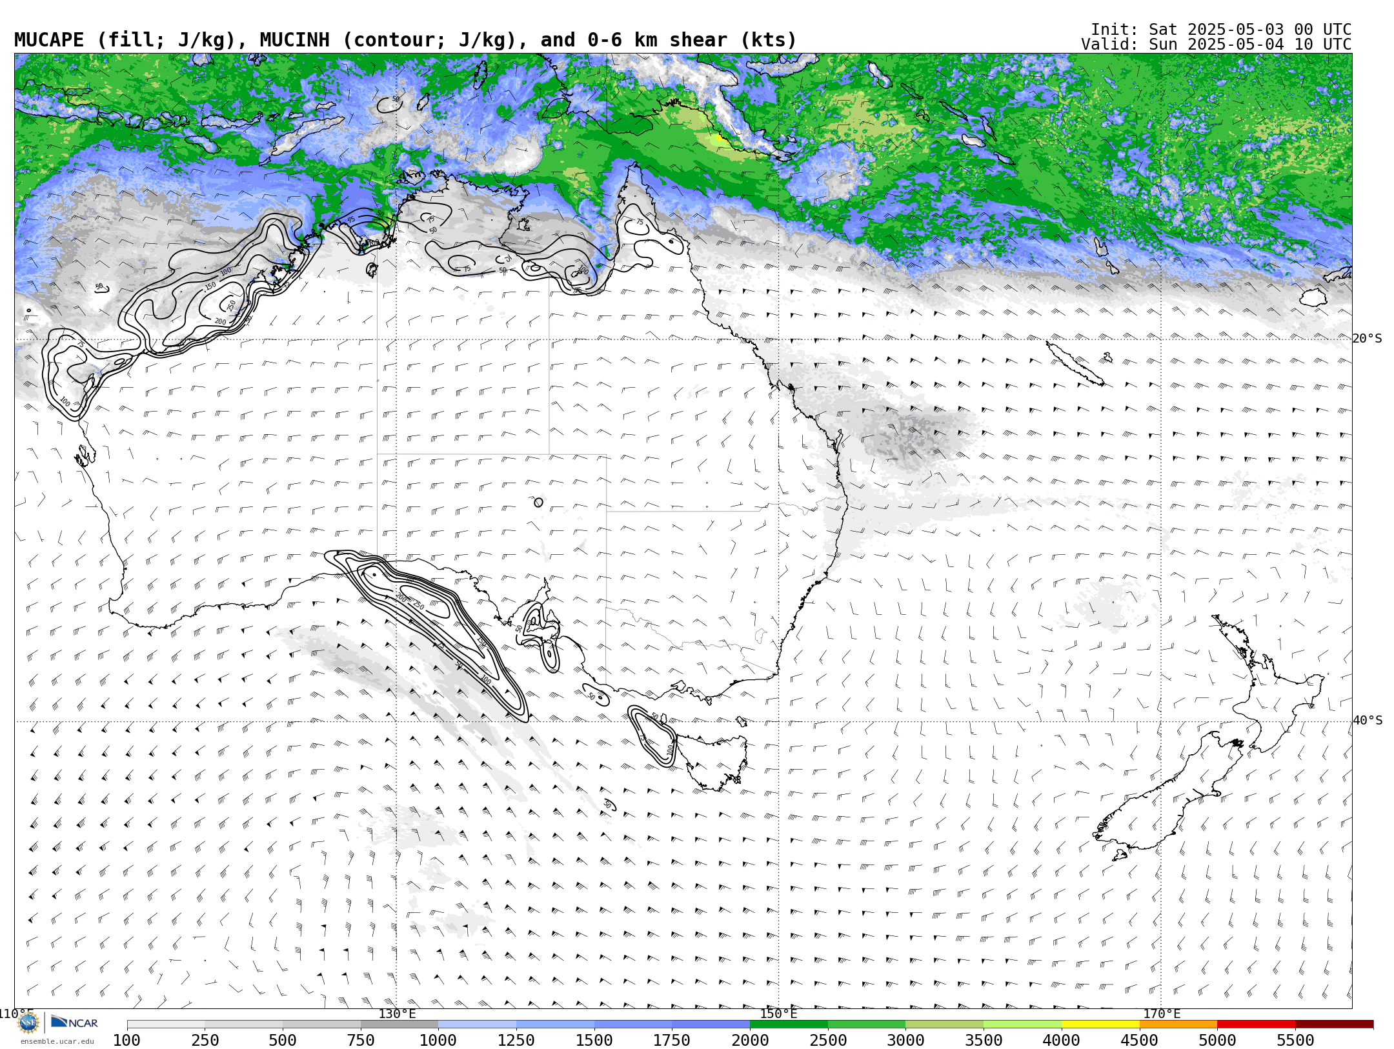Pick the yellow 4000–4500 colorbar swatch
Viewport: 1394px width, 1049px height.
pyautogui.click(x=1100, y=1024)
